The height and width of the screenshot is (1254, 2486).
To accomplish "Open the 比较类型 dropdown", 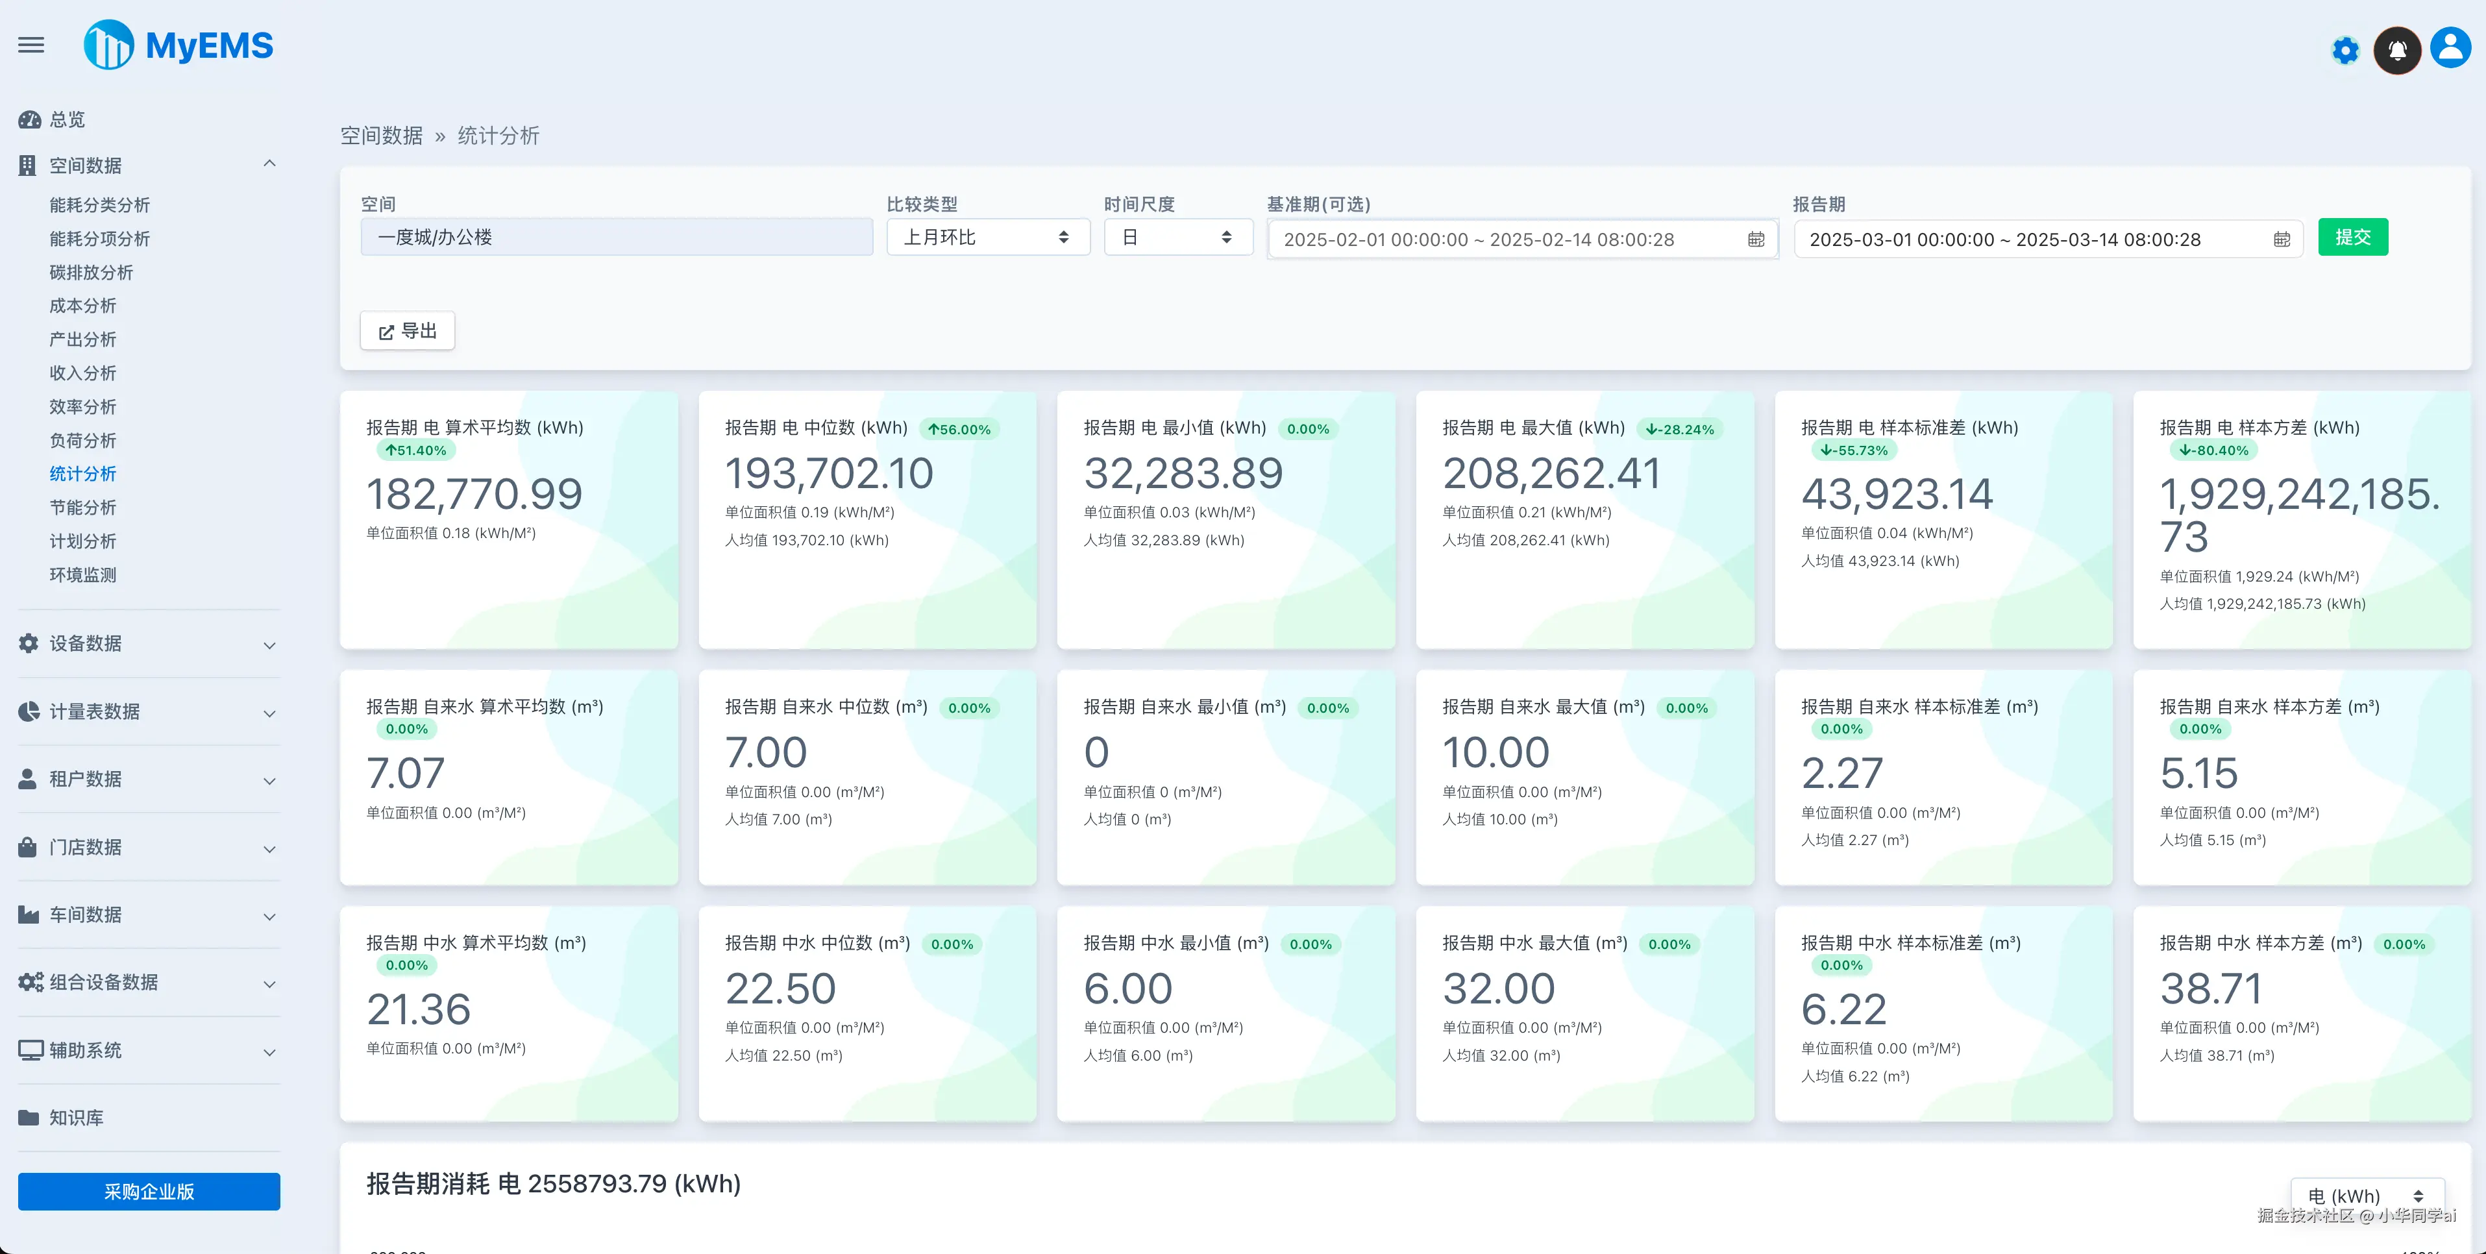I will point(987,238).
